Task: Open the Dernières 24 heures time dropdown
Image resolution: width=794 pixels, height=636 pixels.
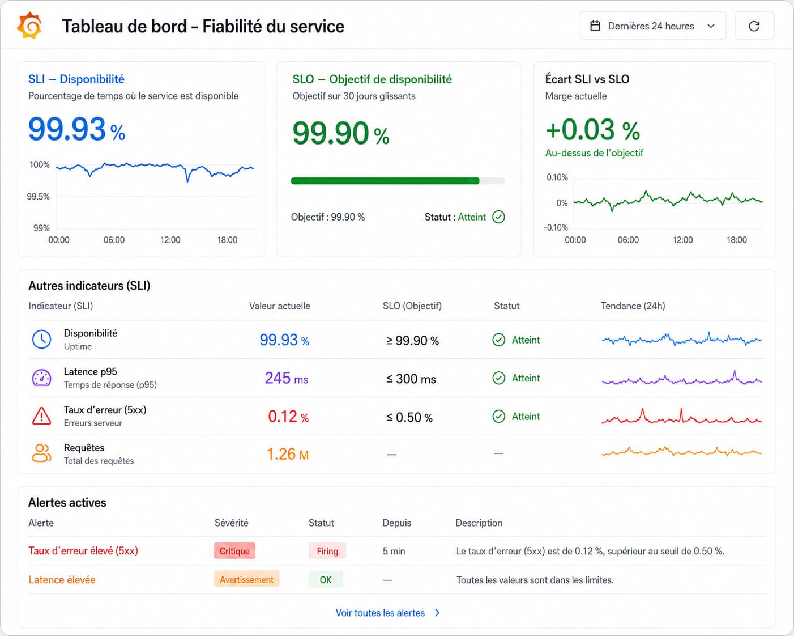Action: tap(653, 26)
